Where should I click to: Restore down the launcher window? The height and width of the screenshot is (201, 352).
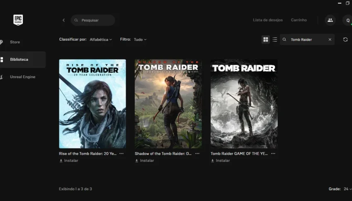pos(348,3)
